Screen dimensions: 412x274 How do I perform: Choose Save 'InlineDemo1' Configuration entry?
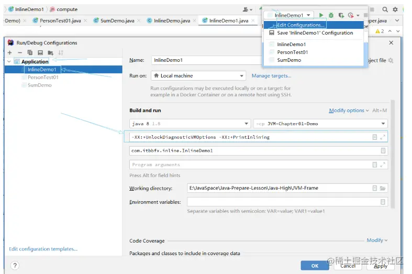point(314,33)
